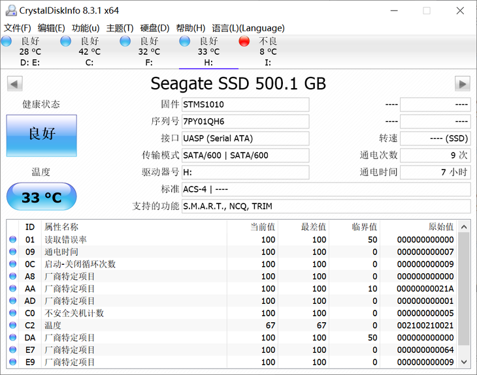This screenshot has width=477, height=375.
Task: Select the 读取错误率 attribute row
Action: [x=232, y=239]
